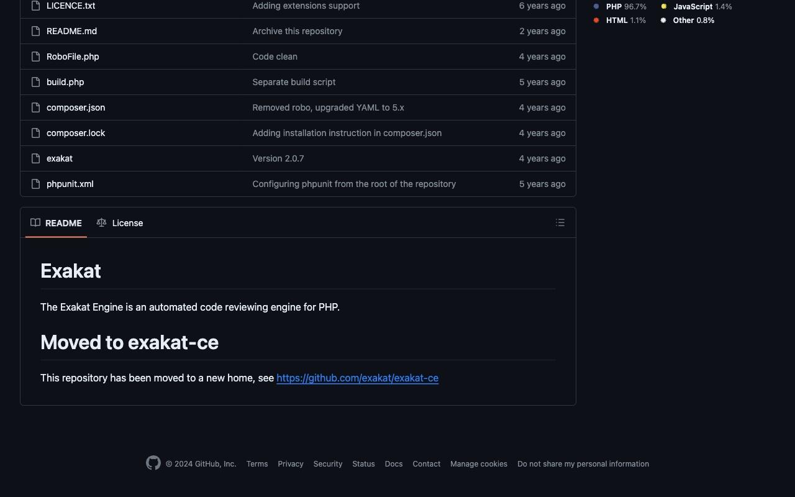Open commit 'Adding extensions support'

click(306, 6)
